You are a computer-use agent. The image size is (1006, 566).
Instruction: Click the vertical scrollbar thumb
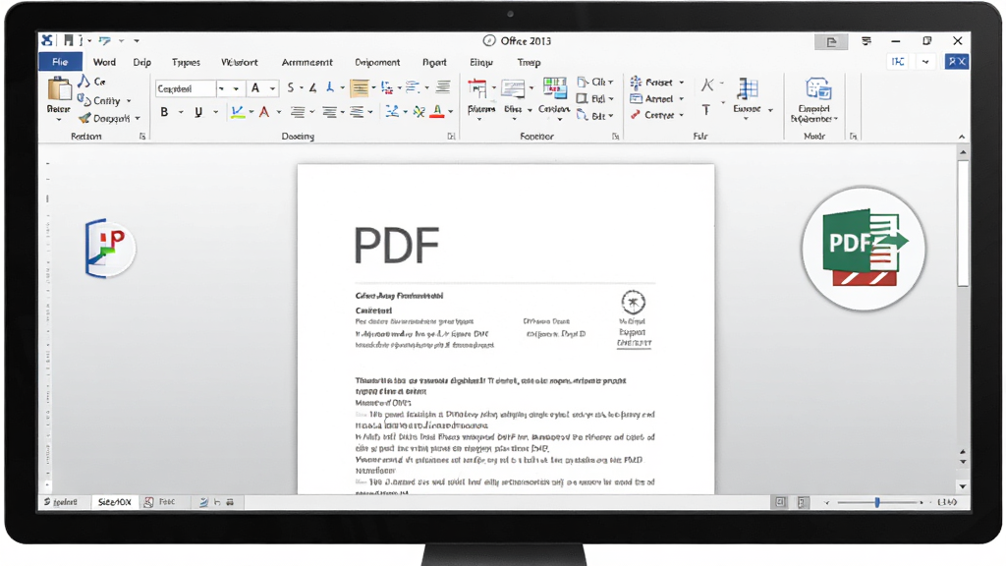tap(963, 223)
